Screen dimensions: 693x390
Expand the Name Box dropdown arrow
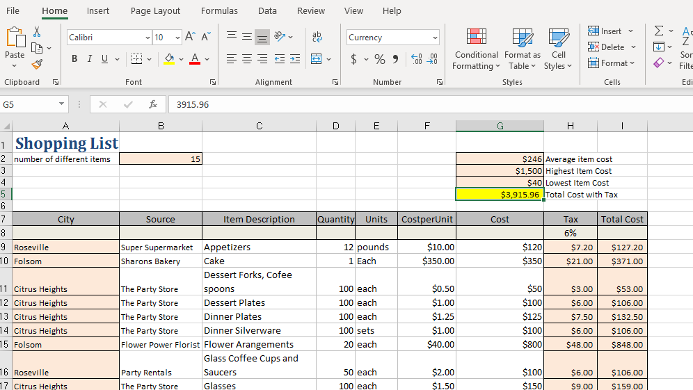point(61,104)
